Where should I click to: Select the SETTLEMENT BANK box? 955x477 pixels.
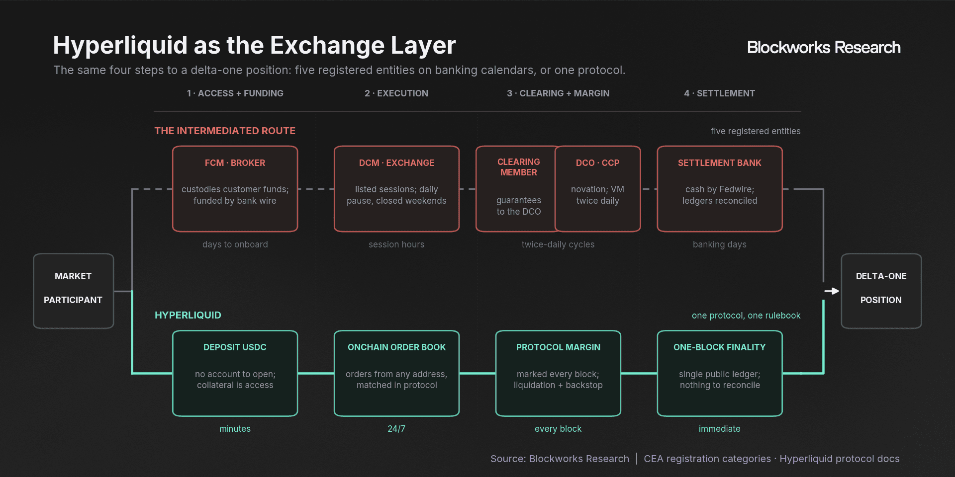click(720, 189)
